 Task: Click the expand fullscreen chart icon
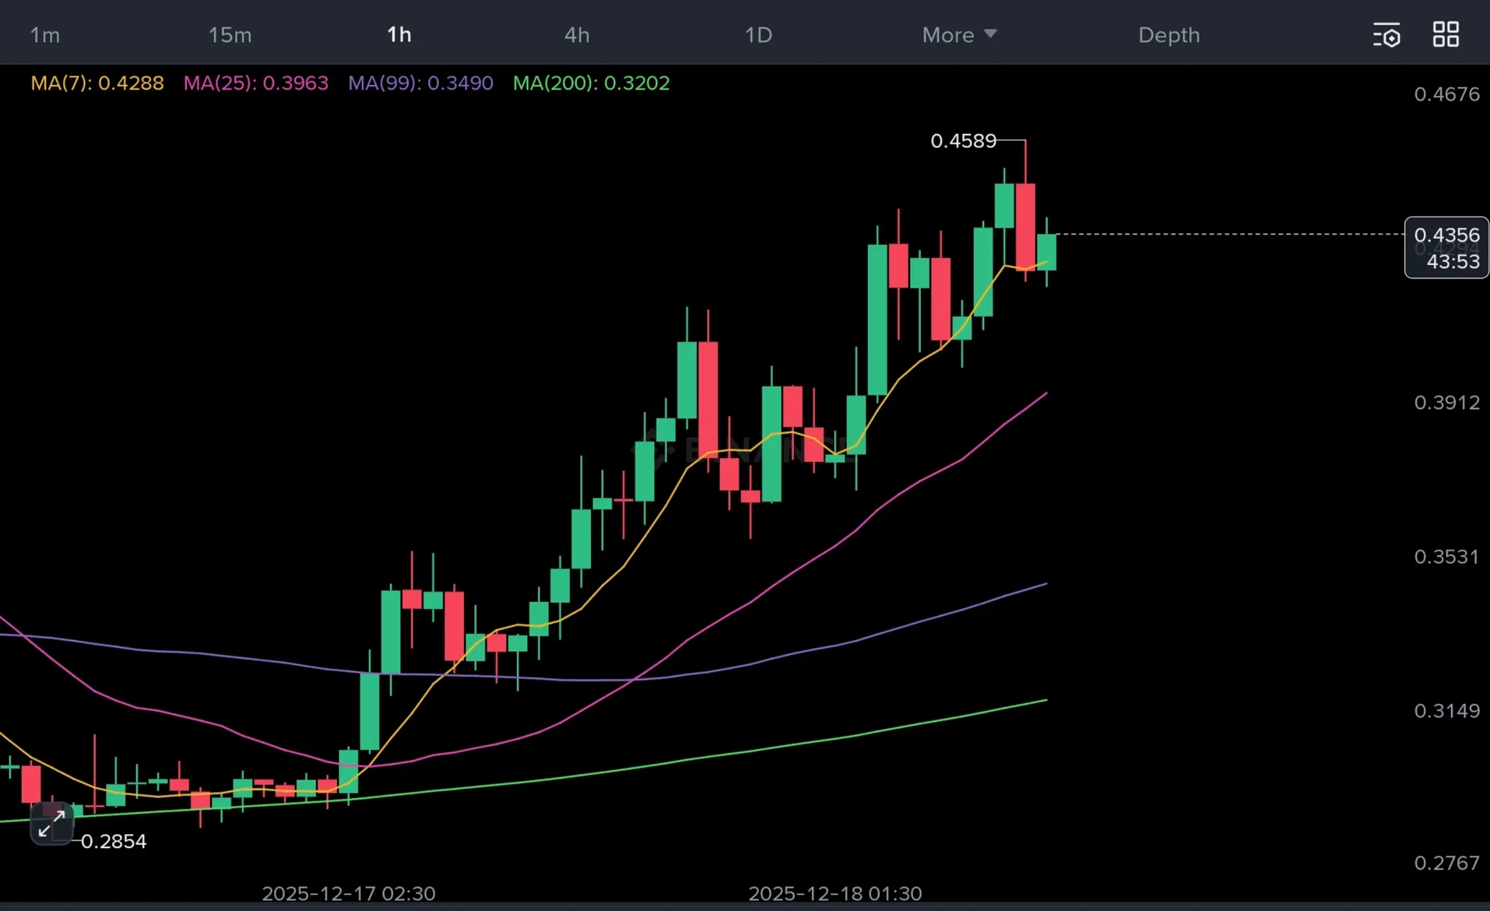click(x=51, y=823)
